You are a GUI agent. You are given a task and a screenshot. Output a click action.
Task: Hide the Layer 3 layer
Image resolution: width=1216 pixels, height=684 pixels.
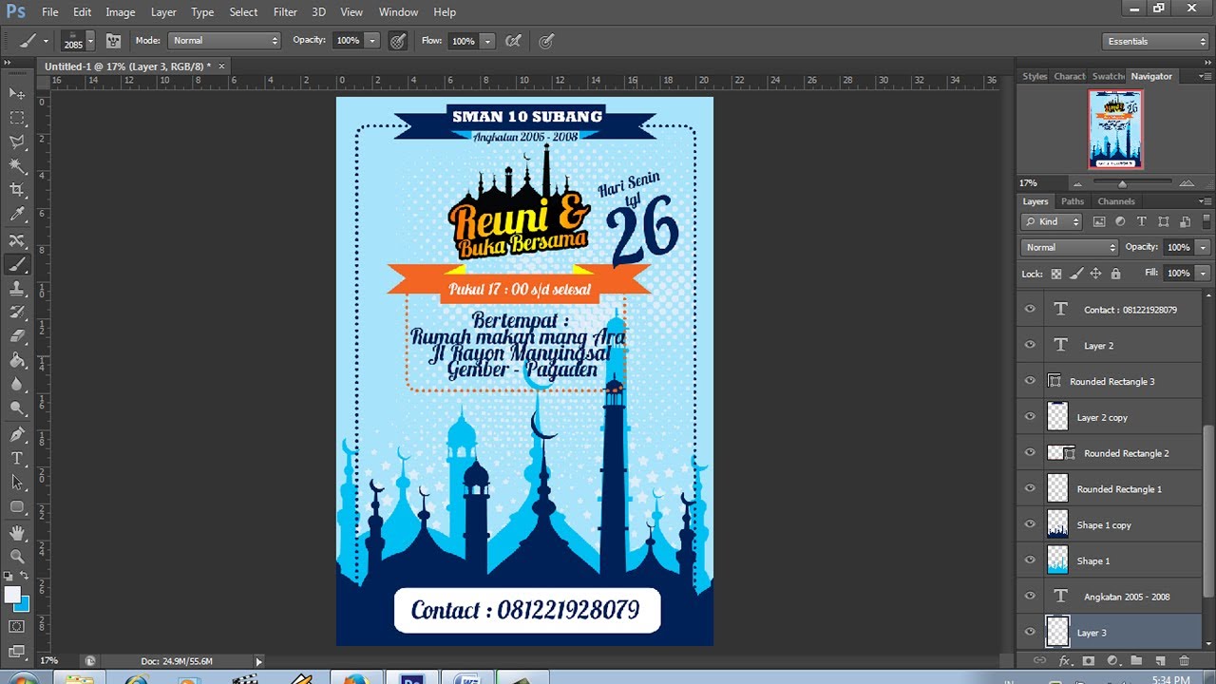point(1030,632)
